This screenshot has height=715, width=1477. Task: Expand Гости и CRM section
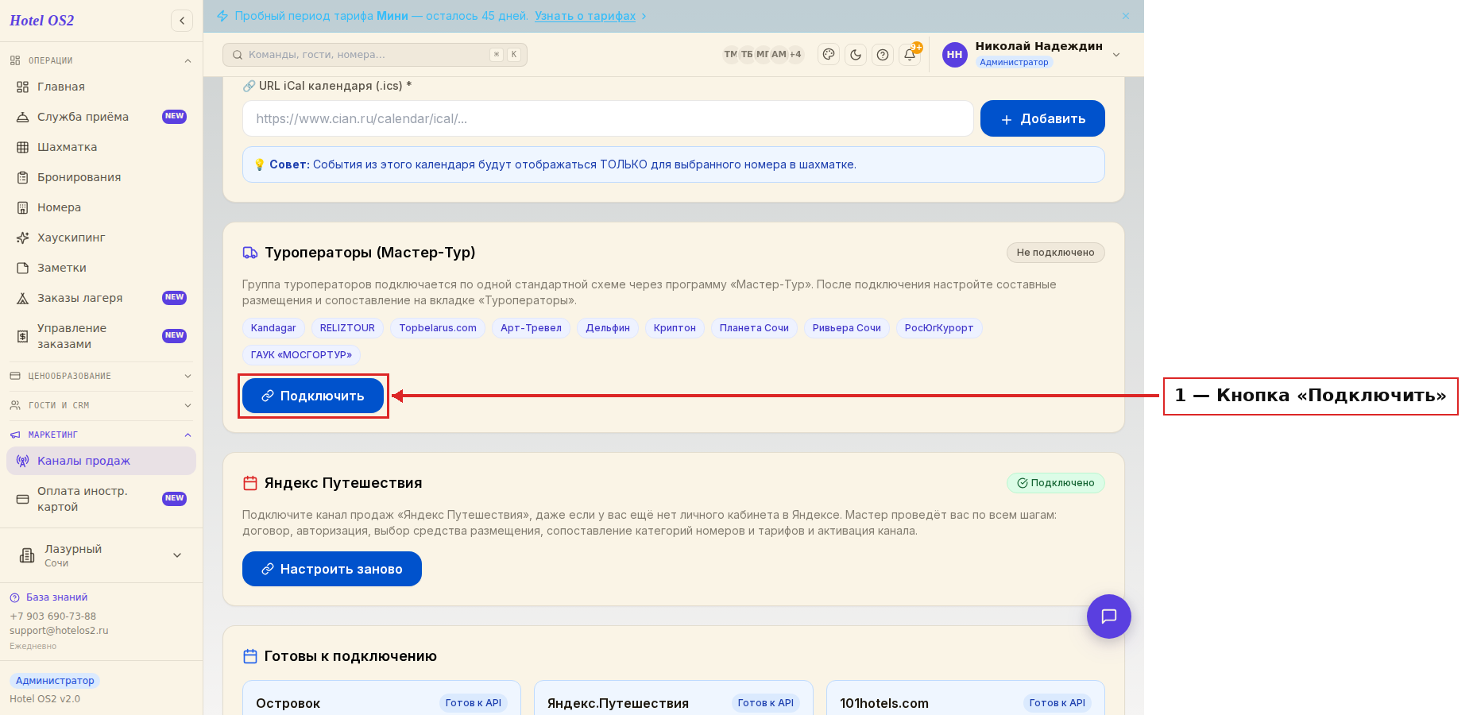coord(101,405)
